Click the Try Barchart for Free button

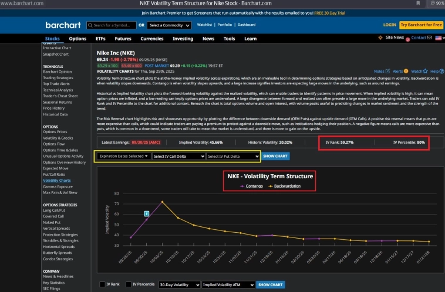point(421,25)
